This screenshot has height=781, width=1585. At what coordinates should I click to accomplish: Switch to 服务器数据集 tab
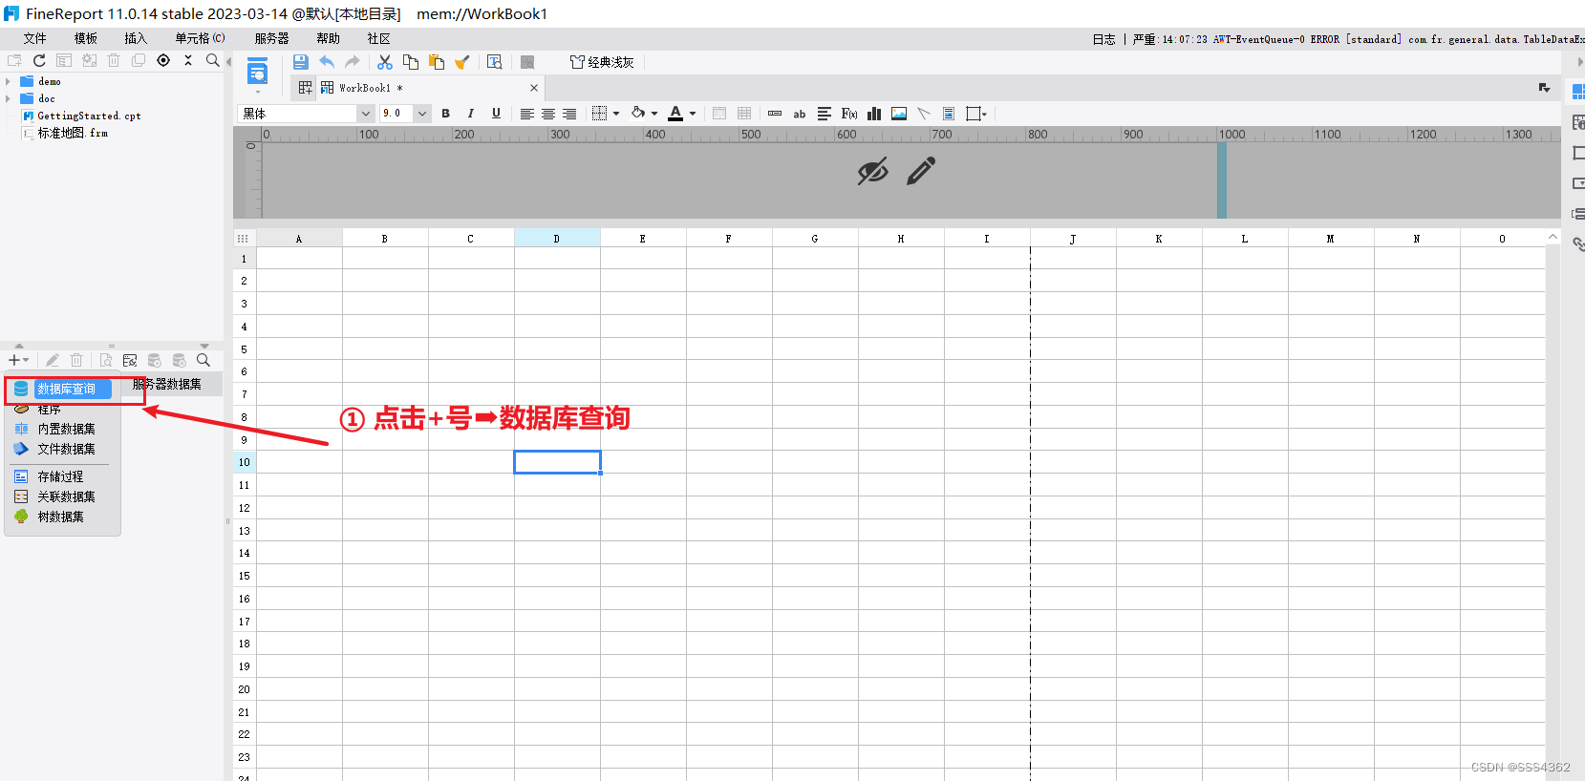point(167,384)
